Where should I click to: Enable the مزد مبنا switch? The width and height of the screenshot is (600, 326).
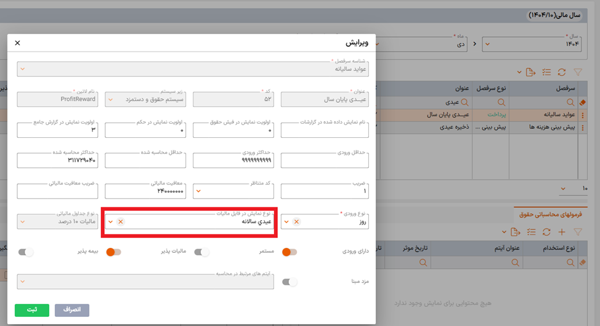coord(290,282)
